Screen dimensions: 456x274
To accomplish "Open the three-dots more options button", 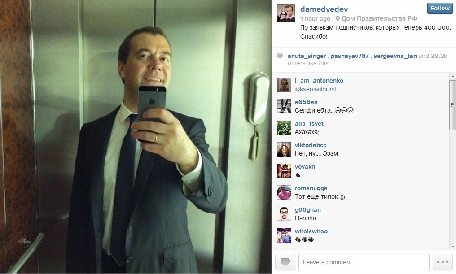I will click(x=443, y=262).
